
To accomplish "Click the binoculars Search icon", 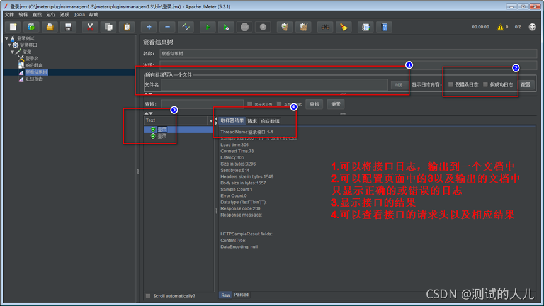I will (x=325, y=27).
